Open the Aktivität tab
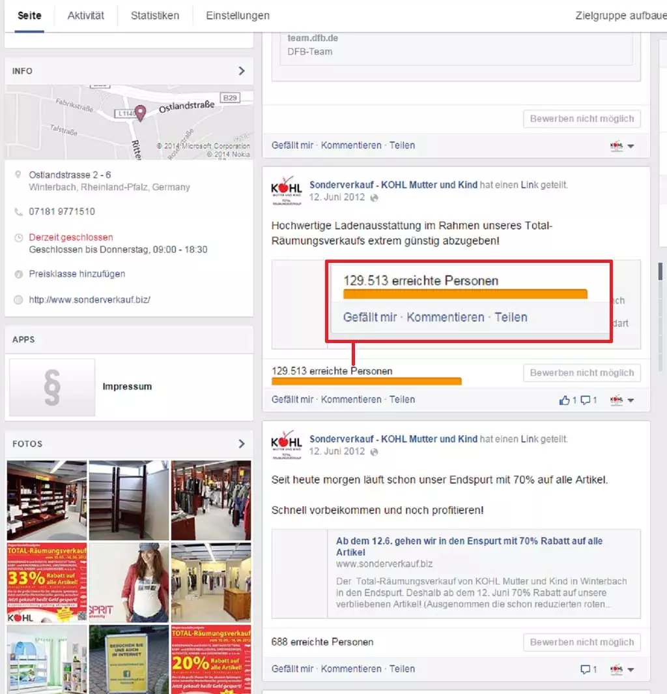Image resolution: width=667 pixels, height=694 pixels. 86,16
